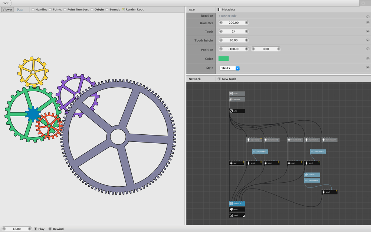Select the multiply1 node
The height and width of the screenshot is (232, 371).
237,99
